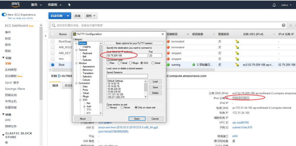
Task: Select Logging in PuTTY category tree
Action: tap(86, 47)
